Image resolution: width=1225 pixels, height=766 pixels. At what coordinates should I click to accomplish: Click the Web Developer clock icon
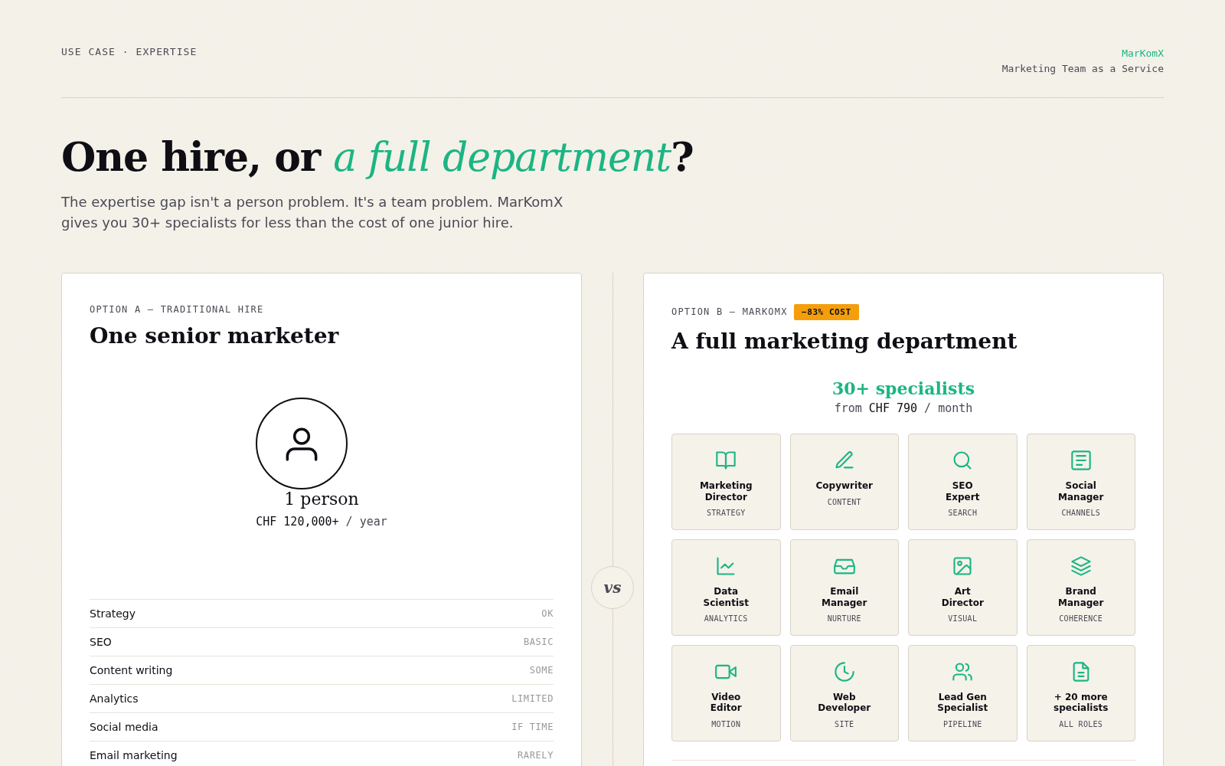click(x=844, y=671)
